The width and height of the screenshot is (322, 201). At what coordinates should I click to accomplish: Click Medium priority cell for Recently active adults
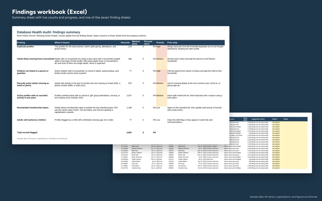(161, 88)
